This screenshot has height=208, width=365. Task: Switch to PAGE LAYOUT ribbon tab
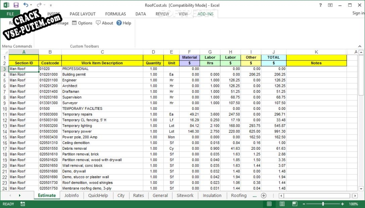83,14
